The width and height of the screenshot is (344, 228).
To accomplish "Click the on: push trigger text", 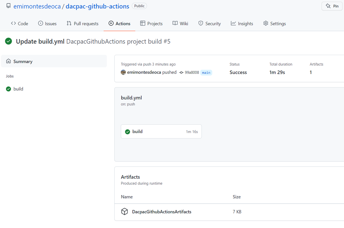I will coord(128,104).
